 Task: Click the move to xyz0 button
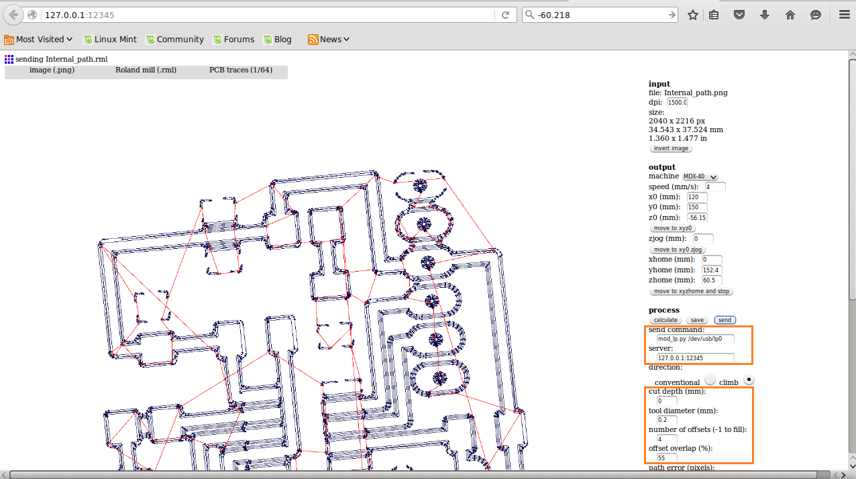(673, 228)
